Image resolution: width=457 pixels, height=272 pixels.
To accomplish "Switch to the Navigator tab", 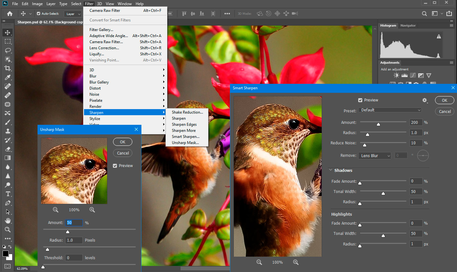I will pos(408,25).
